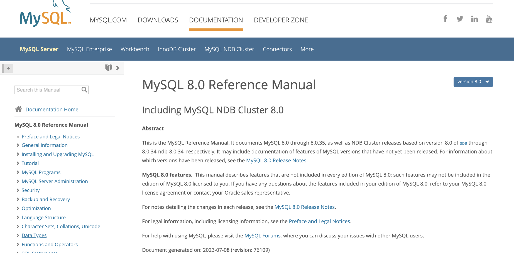514x253 pixels.
Task: Expand the Language Structure section arrow
Action: click(18, 217)
